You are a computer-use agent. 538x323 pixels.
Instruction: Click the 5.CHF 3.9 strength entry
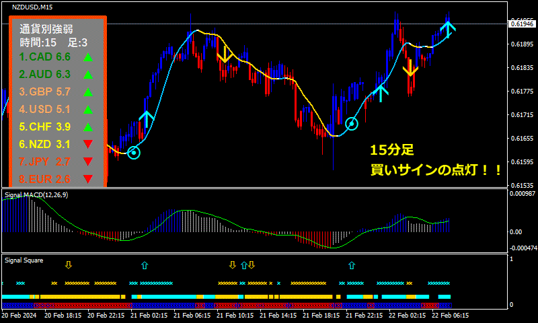[45, 127]
